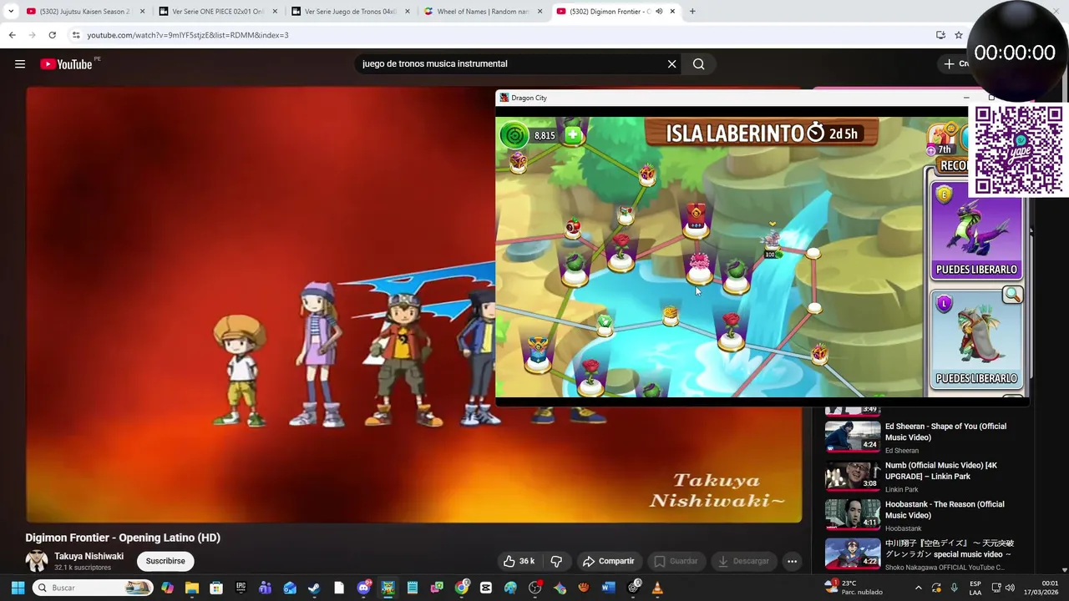
Task: Click the green gem maze node
Action: [x=605, y=324]
